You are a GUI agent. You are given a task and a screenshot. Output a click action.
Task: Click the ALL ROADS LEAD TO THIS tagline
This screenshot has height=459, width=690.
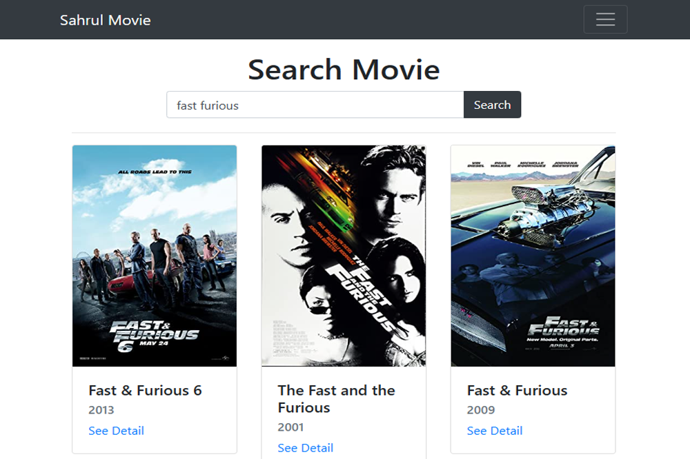tap(155, 172)
